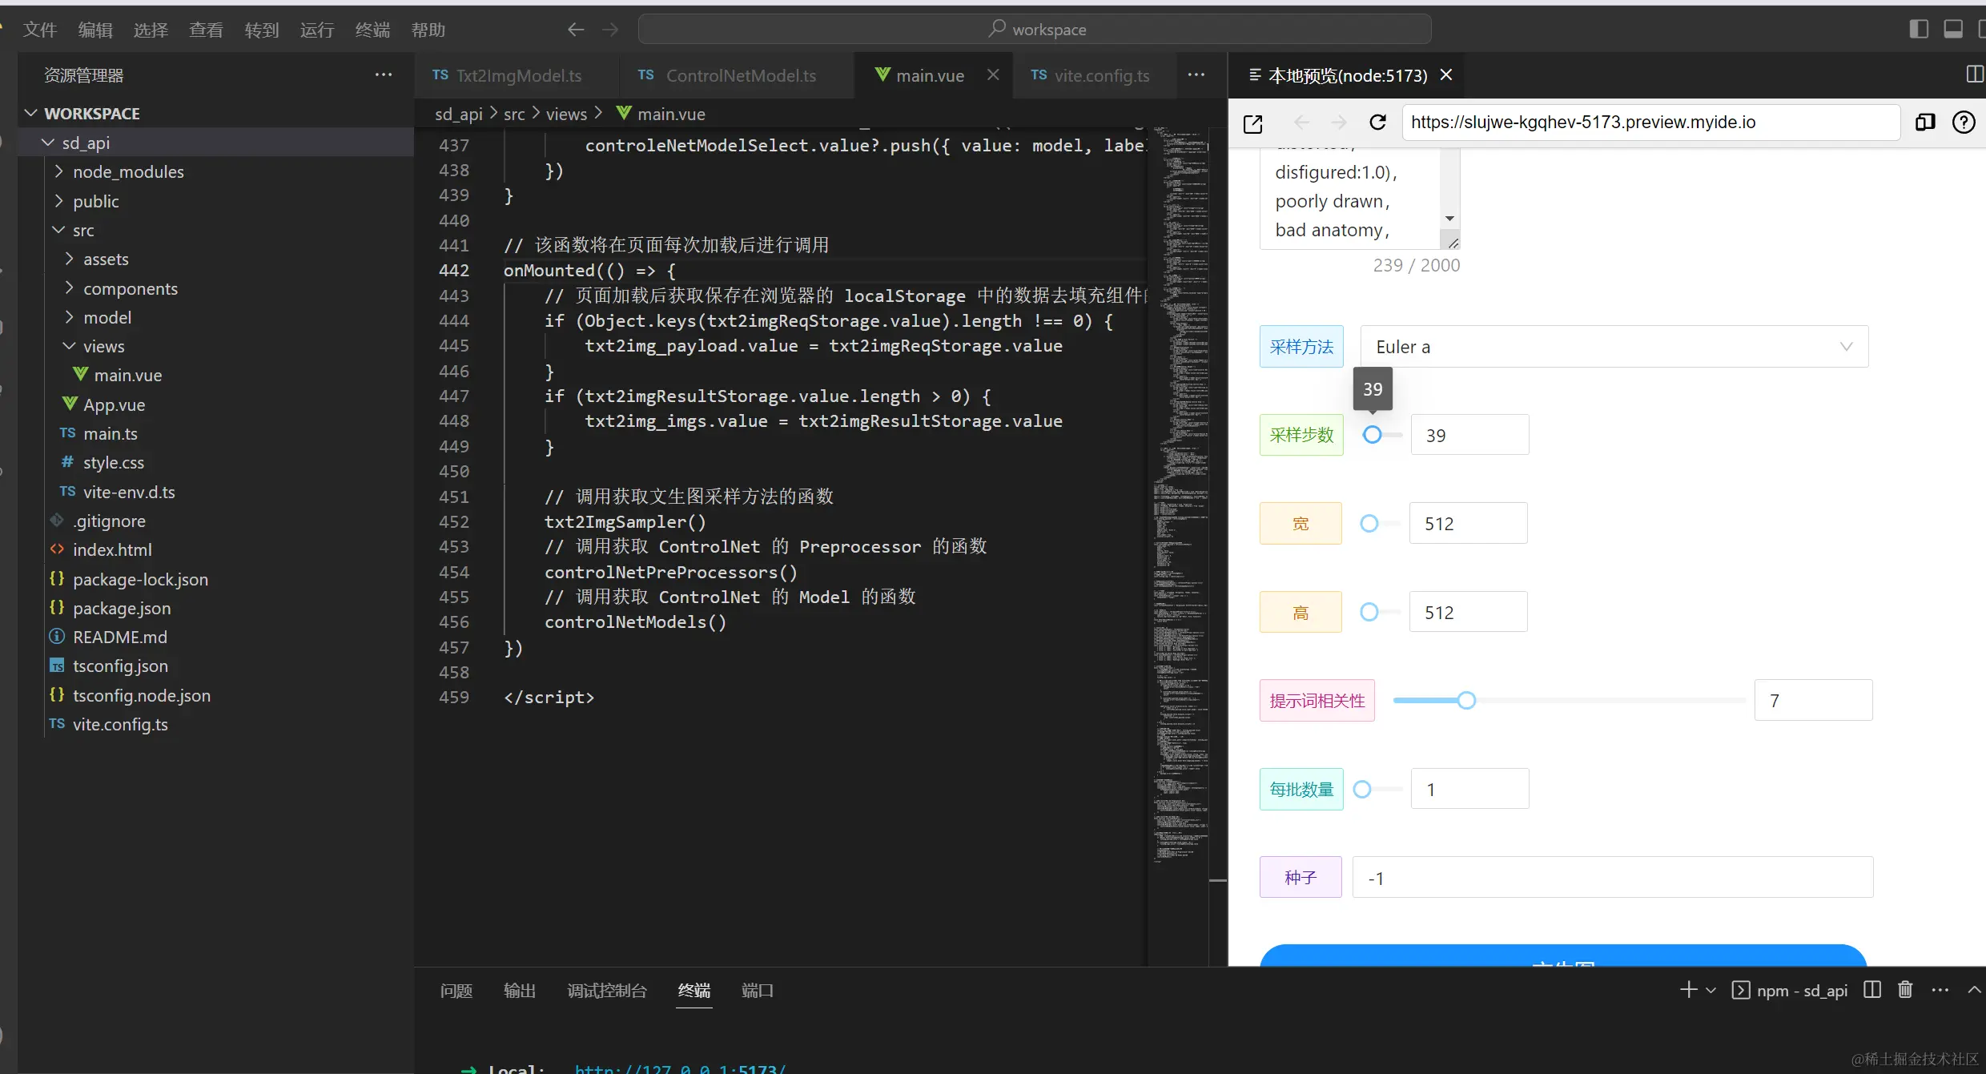Click the 高 value input showing 512
This screenshot has width=1986, height=1074.
(1469, 612)
